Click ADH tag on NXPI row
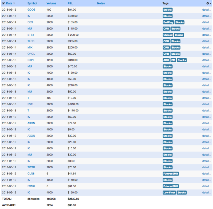This screenshot has width=213, height=209. click(166, 60)
